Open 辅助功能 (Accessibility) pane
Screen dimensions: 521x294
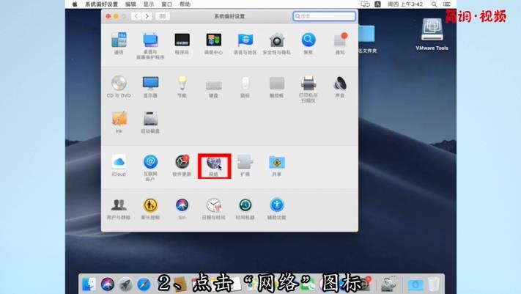coord(276,208)
